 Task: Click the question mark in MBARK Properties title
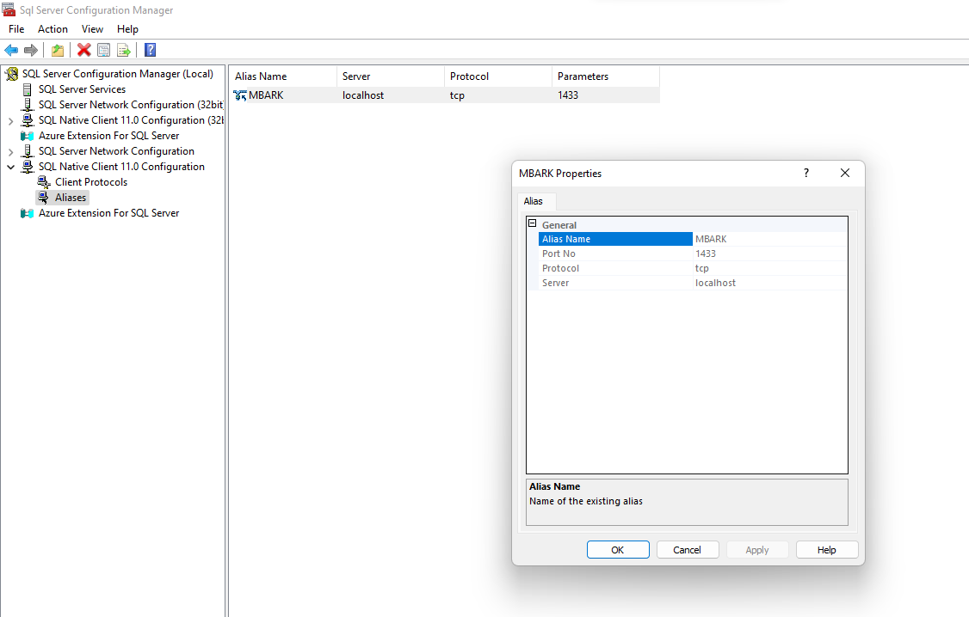coord(805,174)
